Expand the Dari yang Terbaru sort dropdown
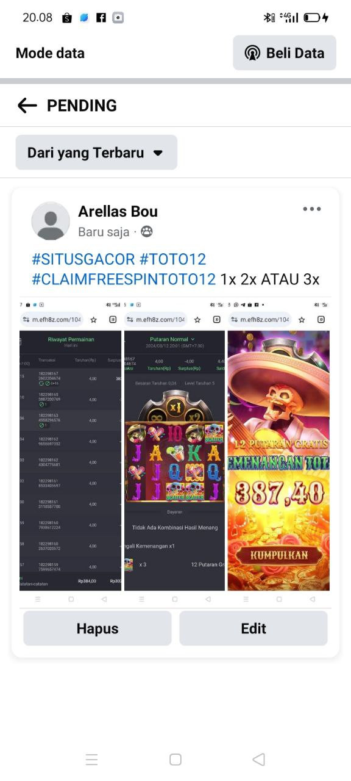The width and height of the screenshot is (351, 781). coord(96,153)
